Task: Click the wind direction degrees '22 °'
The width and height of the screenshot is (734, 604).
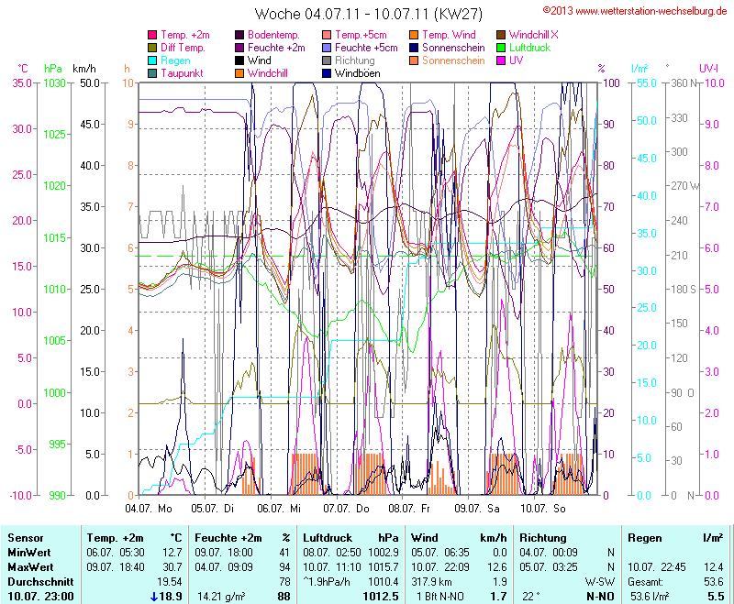Action: click(x=531, y=597)
